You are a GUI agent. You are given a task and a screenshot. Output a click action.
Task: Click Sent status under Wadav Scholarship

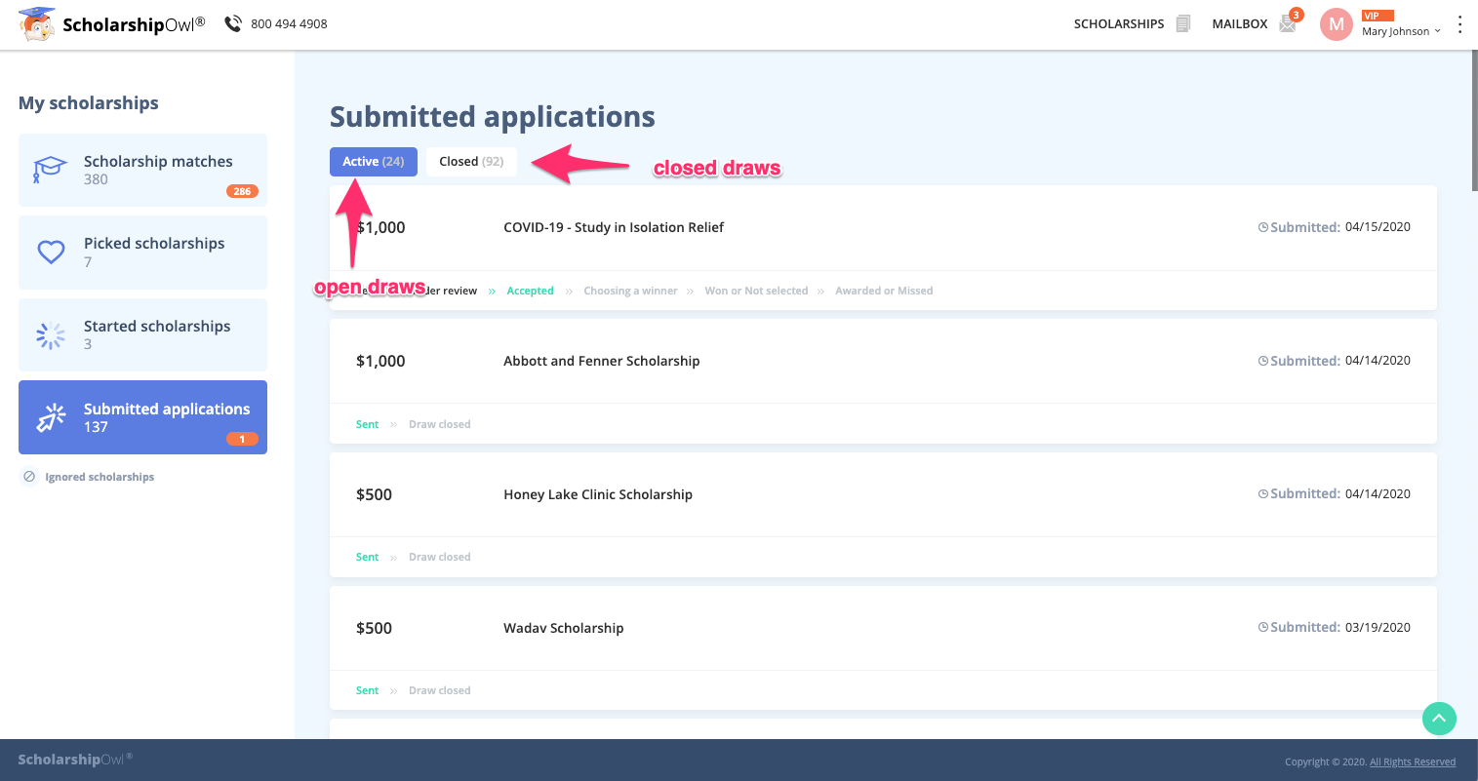(x=367, y=690)
